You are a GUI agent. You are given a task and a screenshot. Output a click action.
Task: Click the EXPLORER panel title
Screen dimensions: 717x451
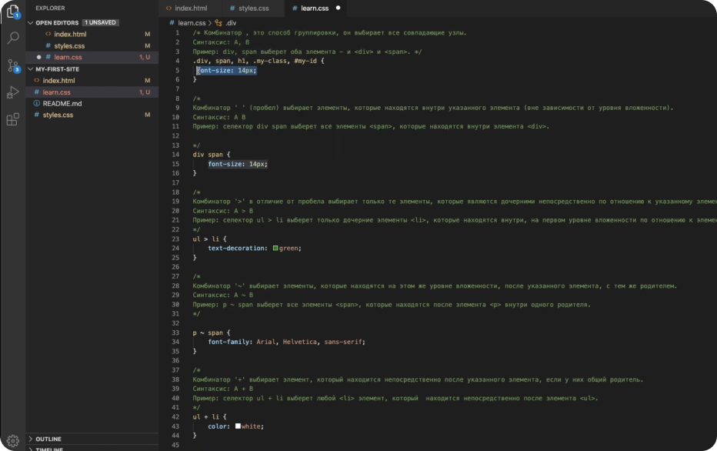(x=50, y=8)
